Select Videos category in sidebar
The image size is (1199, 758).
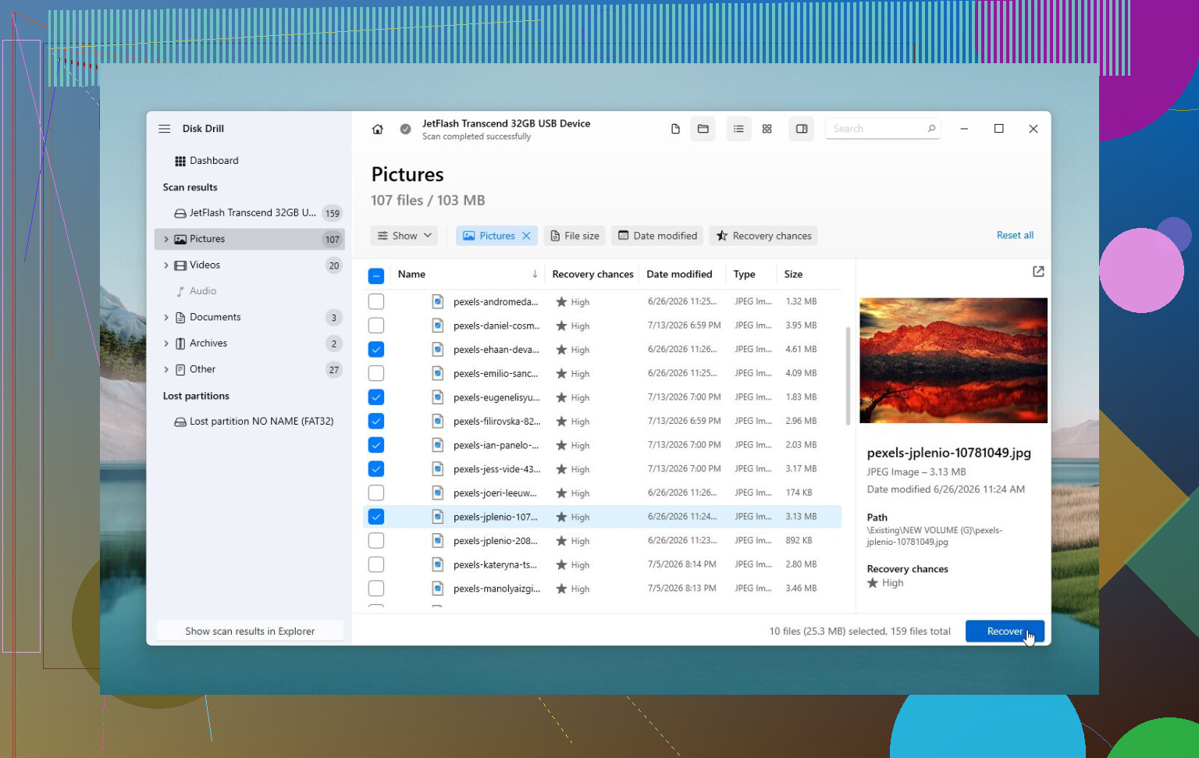250,265
